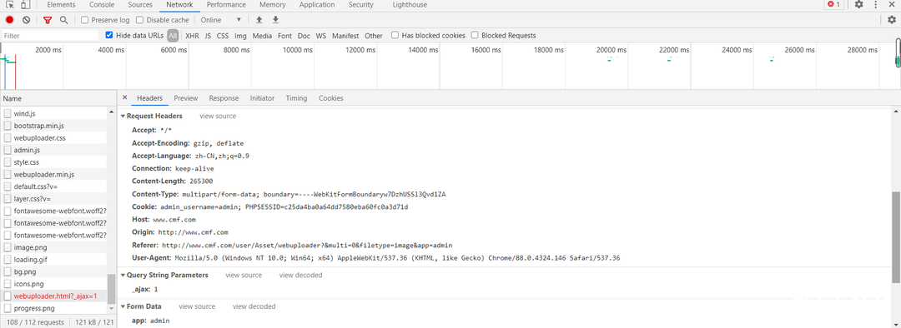
Task: Open Network settings gear icon
Action: click(x=891, y=20)
